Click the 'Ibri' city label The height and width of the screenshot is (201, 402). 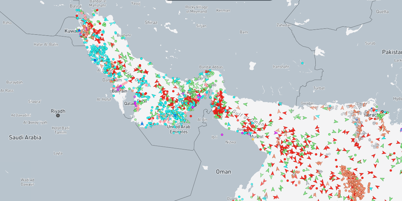click(x=214, y=137)
